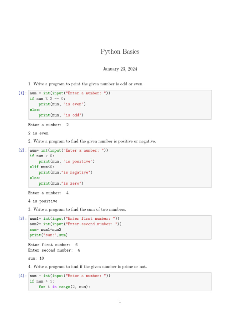Viewport: 240px width, 320px height.
Task: Click inside the first code cell
Action: 120,105
